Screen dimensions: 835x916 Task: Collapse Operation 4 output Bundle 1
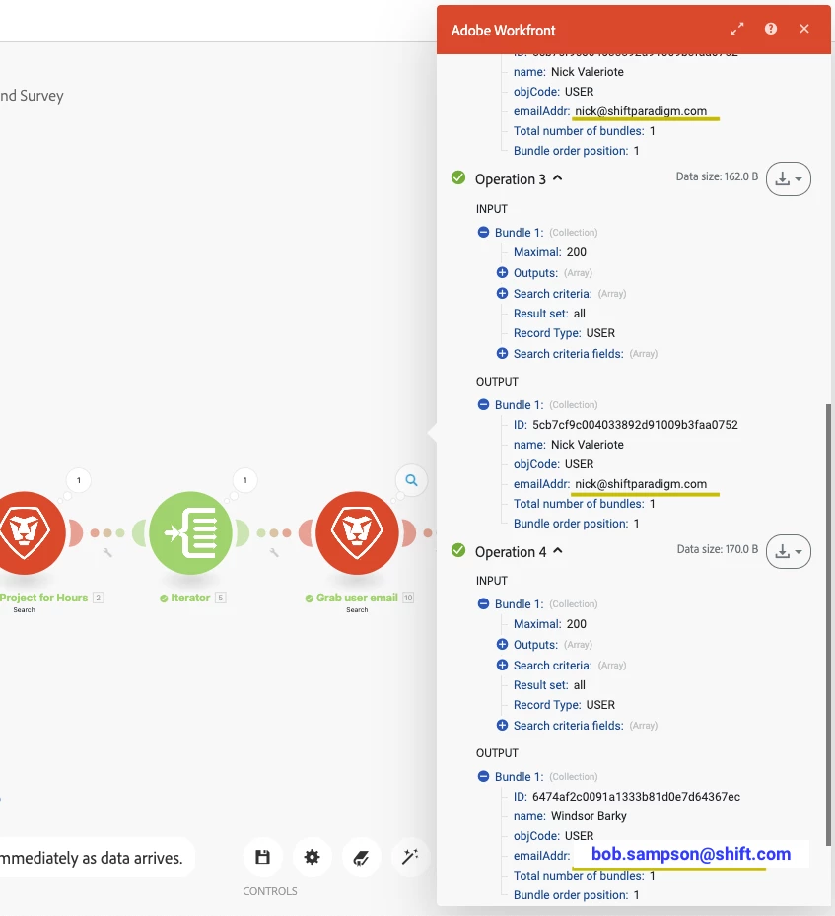point(483,776)
